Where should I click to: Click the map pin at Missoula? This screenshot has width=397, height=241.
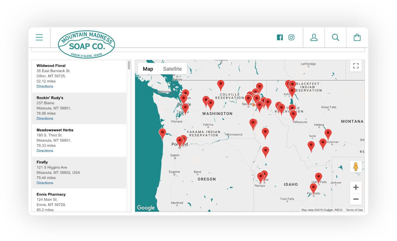pos(293,116)
